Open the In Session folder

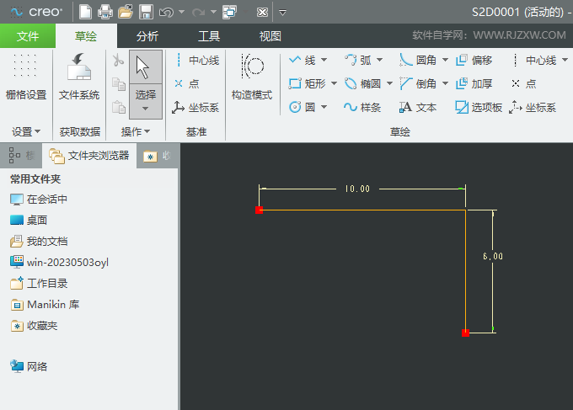point(39,200)
